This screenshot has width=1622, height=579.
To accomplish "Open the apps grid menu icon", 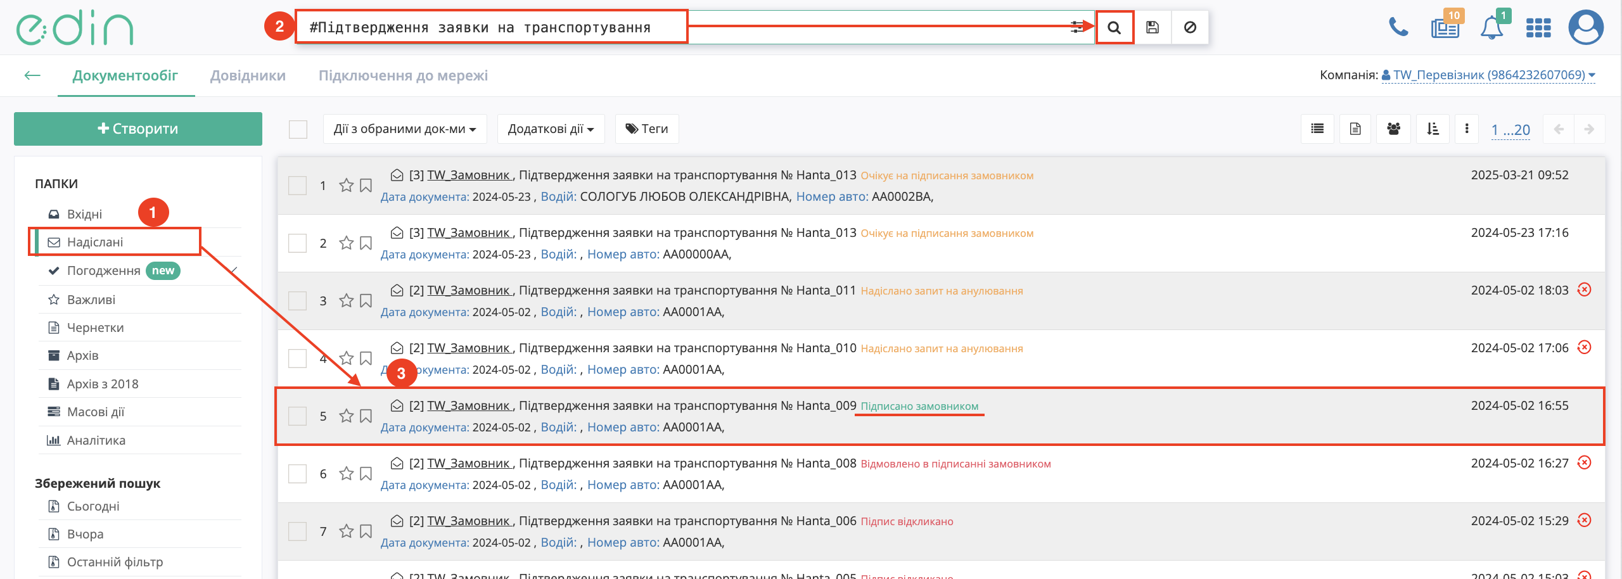I will pyautogui.click(x=1538, y=29).
